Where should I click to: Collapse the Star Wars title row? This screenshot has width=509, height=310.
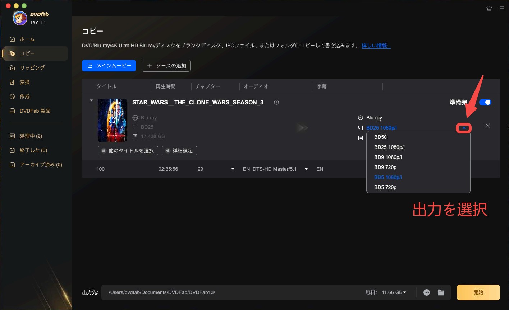[x=91, y=100]
